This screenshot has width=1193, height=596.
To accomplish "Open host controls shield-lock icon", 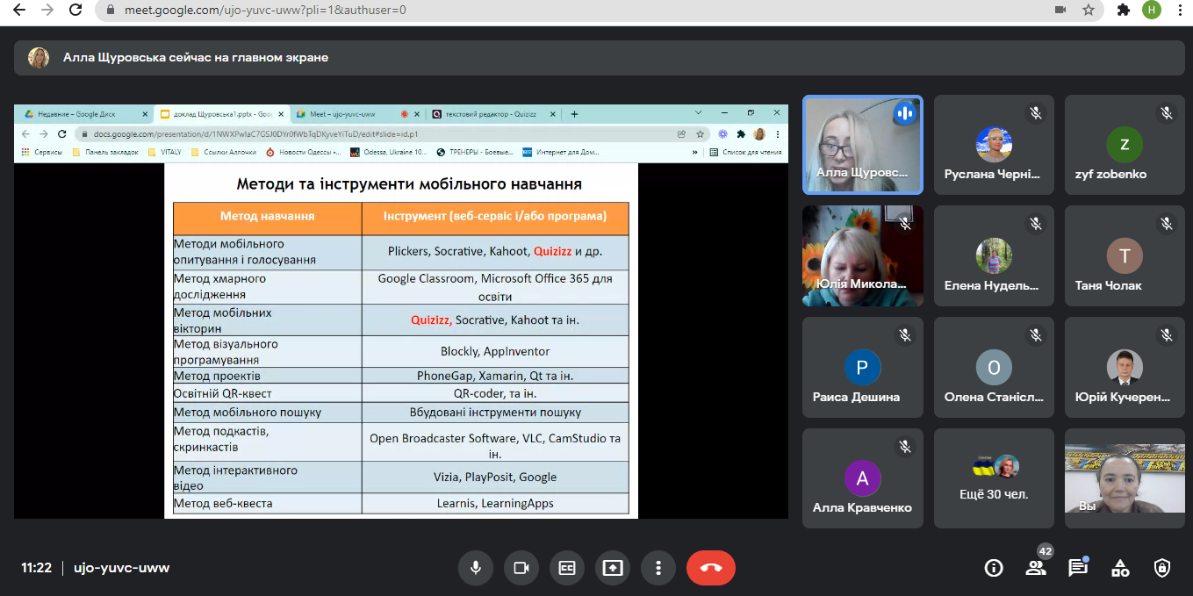I will click(x=1162, y=568).
